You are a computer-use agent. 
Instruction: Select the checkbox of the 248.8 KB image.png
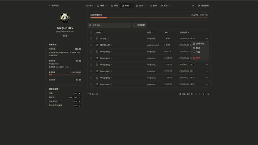(x=91, y=58)
